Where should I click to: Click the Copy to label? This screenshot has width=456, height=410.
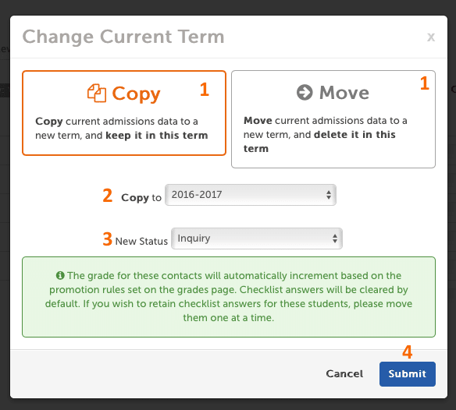(x=141, y=198)
